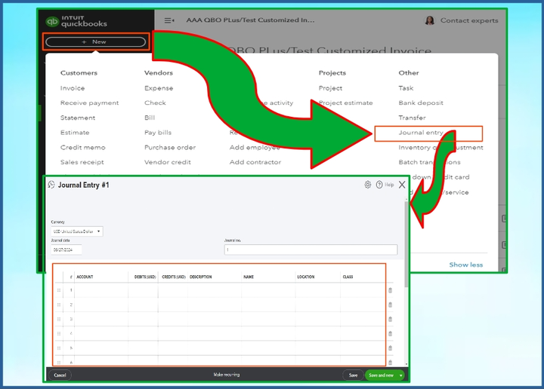Choose Check under Vendors

tap(155, 103)
